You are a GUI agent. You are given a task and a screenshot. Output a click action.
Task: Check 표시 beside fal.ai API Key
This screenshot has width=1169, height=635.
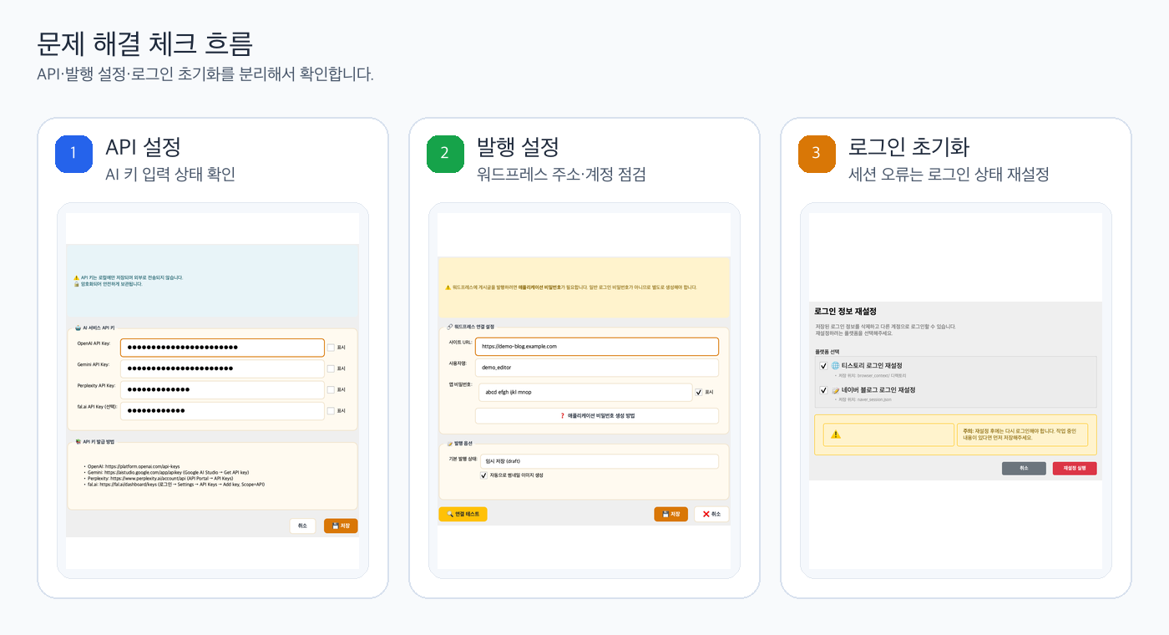pyautogui.click(x=331, y=410)
